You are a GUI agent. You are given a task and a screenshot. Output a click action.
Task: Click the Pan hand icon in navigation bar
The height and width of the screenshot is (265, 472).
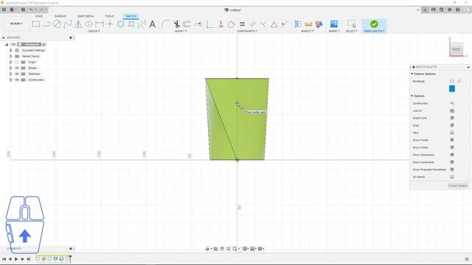(x=222, y=249)
